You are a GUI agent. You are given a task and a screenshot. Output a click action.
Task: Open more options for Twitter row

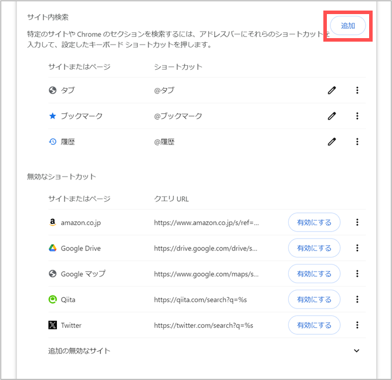(357, 325)
